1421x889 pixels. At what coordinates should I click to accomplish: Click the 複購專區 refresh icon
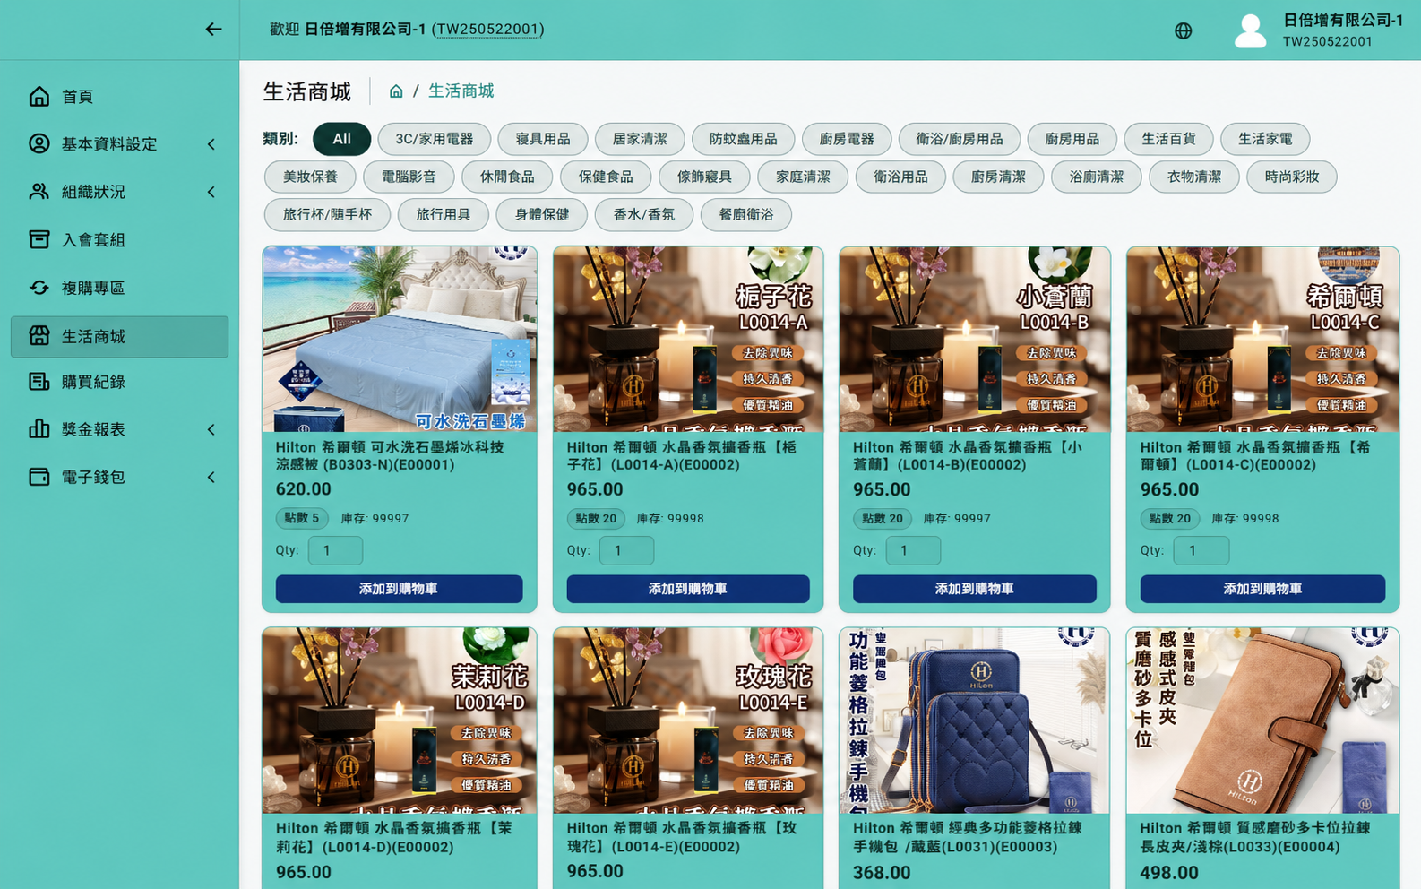coord(39,288)
